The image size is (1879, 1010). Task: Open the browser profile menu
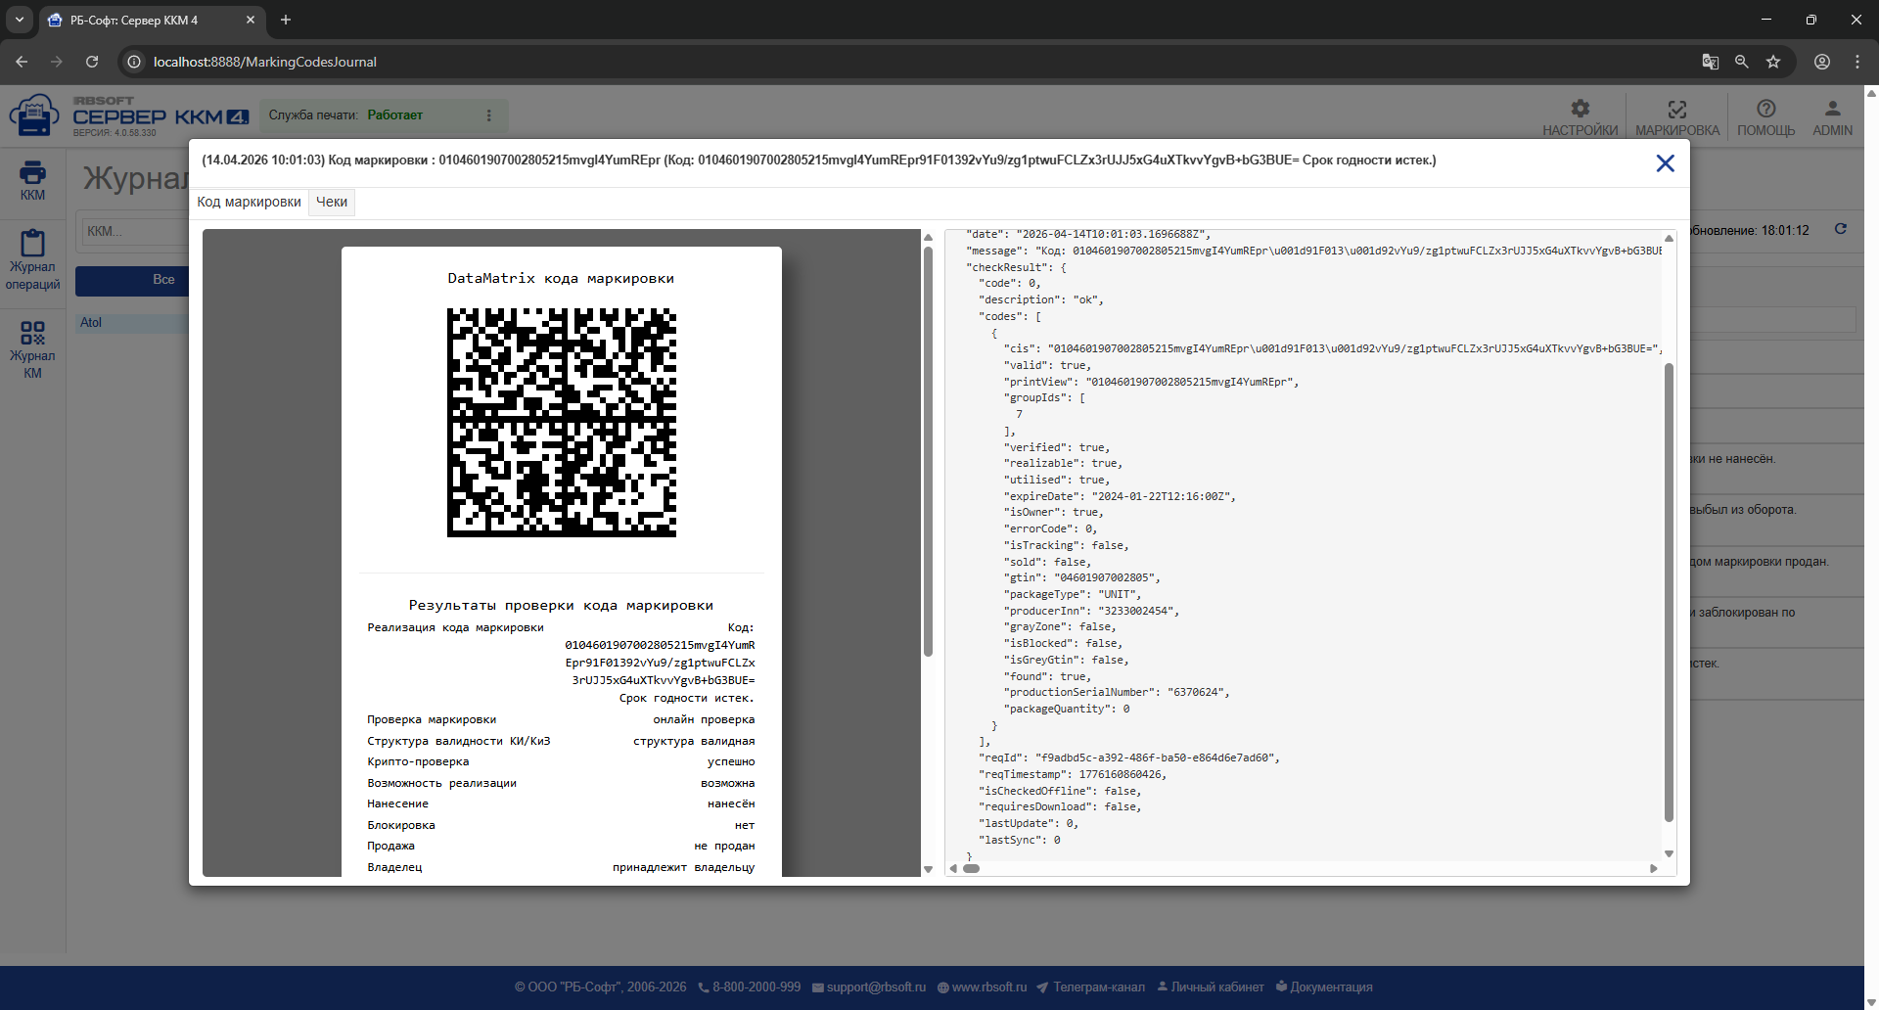(x=1821, y=62)
